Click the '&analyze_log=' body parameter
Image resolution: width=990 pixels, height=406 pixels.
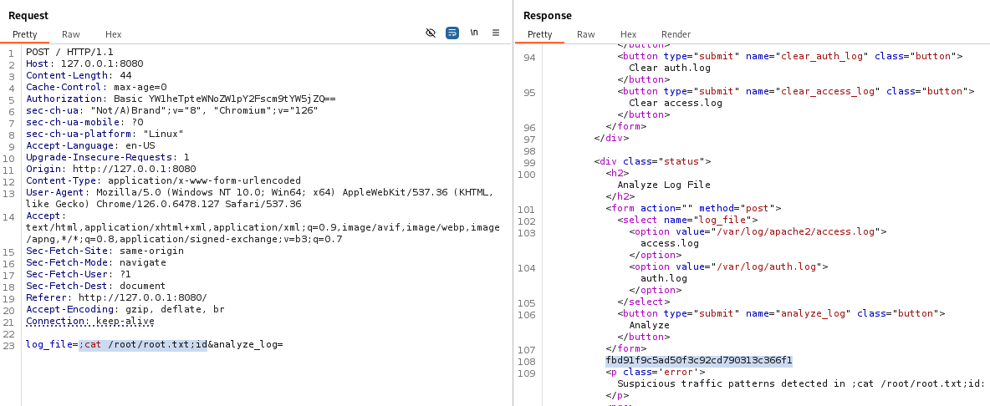tap(245, 345)
